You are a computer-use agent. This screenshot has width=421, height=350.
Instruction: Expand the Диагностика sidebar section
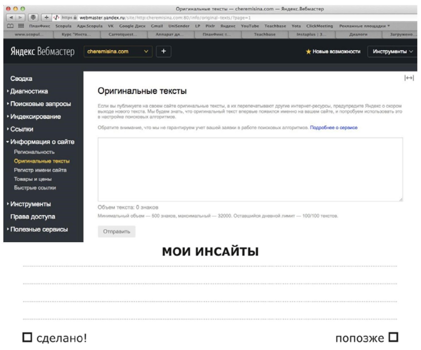coord(29,91)
